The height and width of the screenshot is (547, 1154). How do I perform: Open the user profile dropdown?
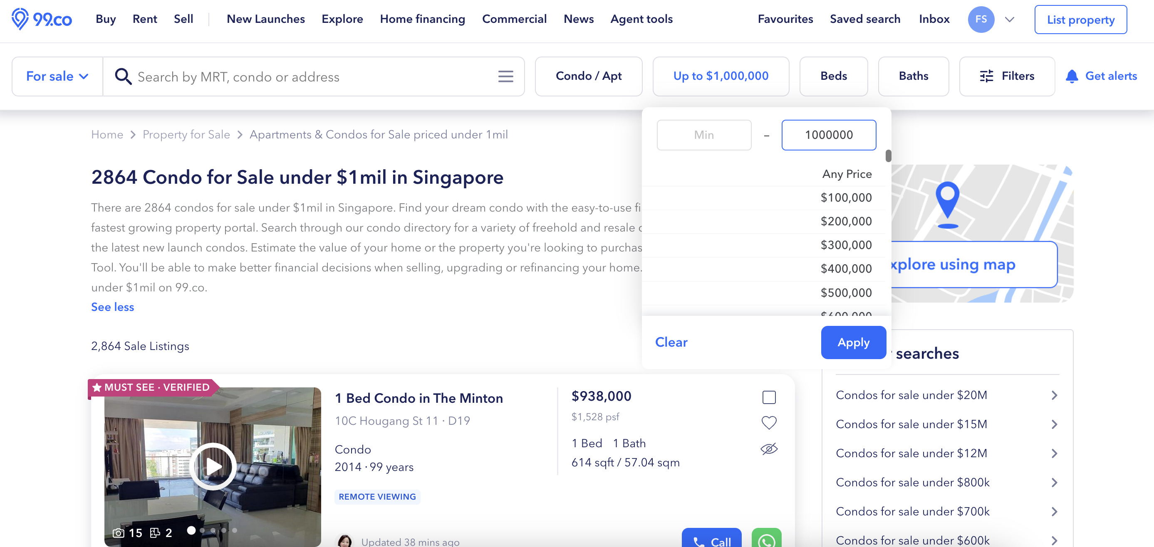(1009, 19)
